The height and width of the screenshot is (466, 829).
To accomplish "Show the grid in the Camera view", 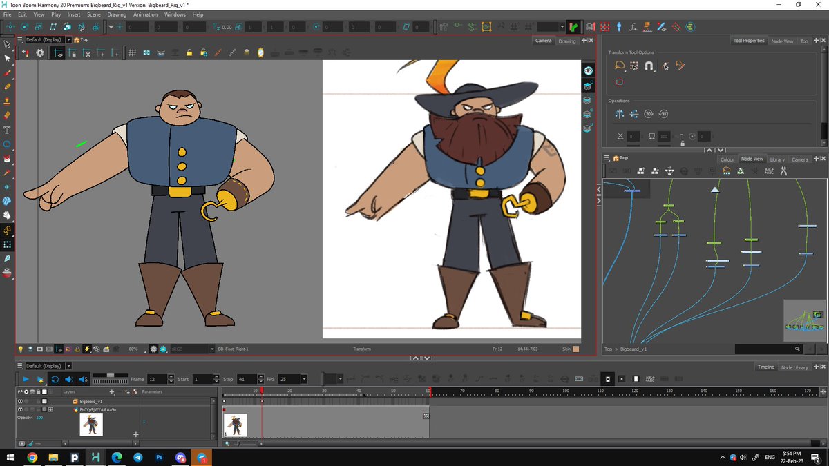I will pos(132,53).
